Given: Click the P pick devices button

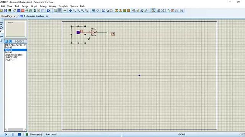Looking at the screenshot, I should 6,41.
